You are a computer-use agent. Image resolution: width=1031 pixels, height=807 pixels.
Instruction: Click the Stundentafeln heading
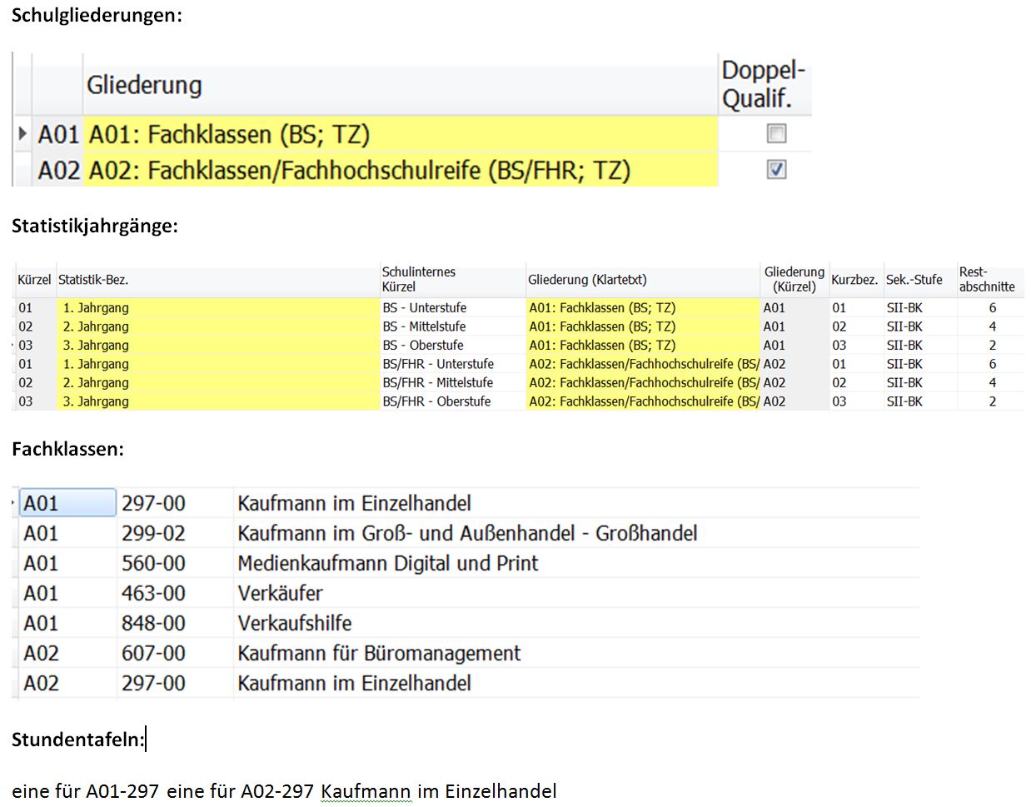[78, 739]
